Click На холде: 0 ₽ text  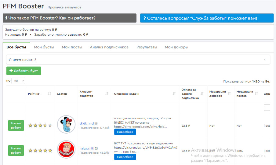point(16,34)
